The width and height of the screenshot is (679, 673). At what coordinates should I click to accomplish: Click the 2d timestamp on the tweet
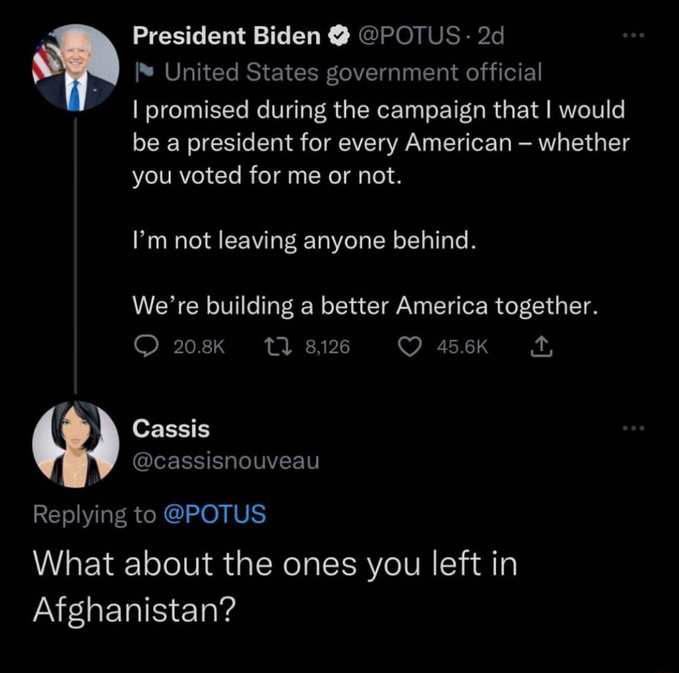pos(491,38)
